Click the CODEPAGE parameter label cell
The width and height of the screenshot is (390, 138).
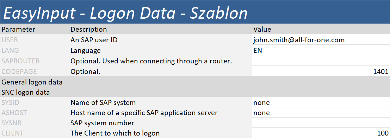point(35,71)
